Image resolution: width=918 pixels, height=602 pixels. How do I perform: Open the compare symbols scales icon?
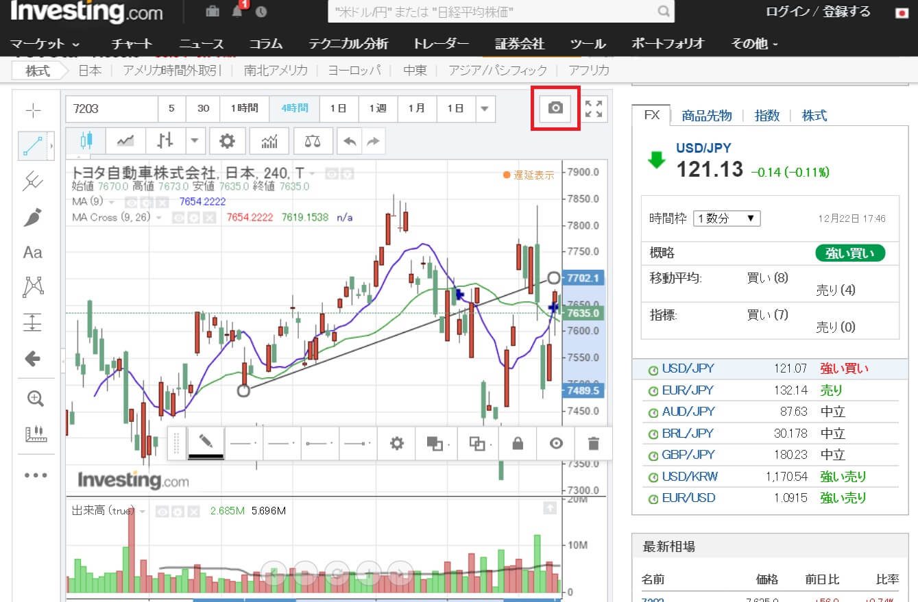(x=313, y=141)
